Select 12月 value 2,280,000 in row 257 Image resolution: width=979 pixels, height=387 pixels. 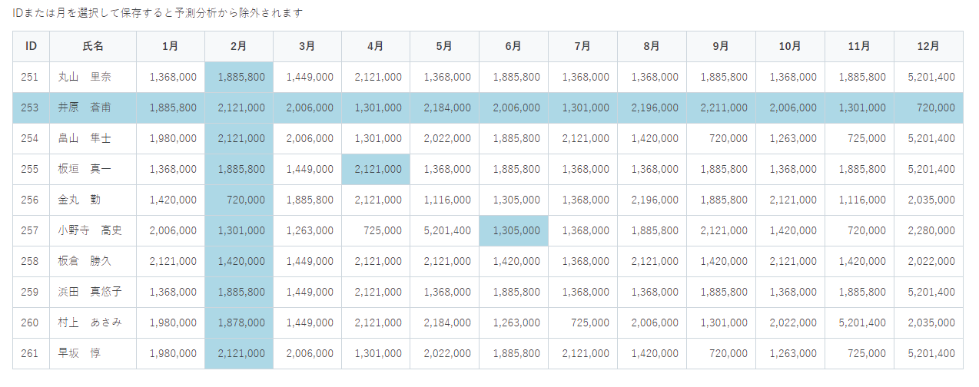pyautogui.click(x=930, y=230)
